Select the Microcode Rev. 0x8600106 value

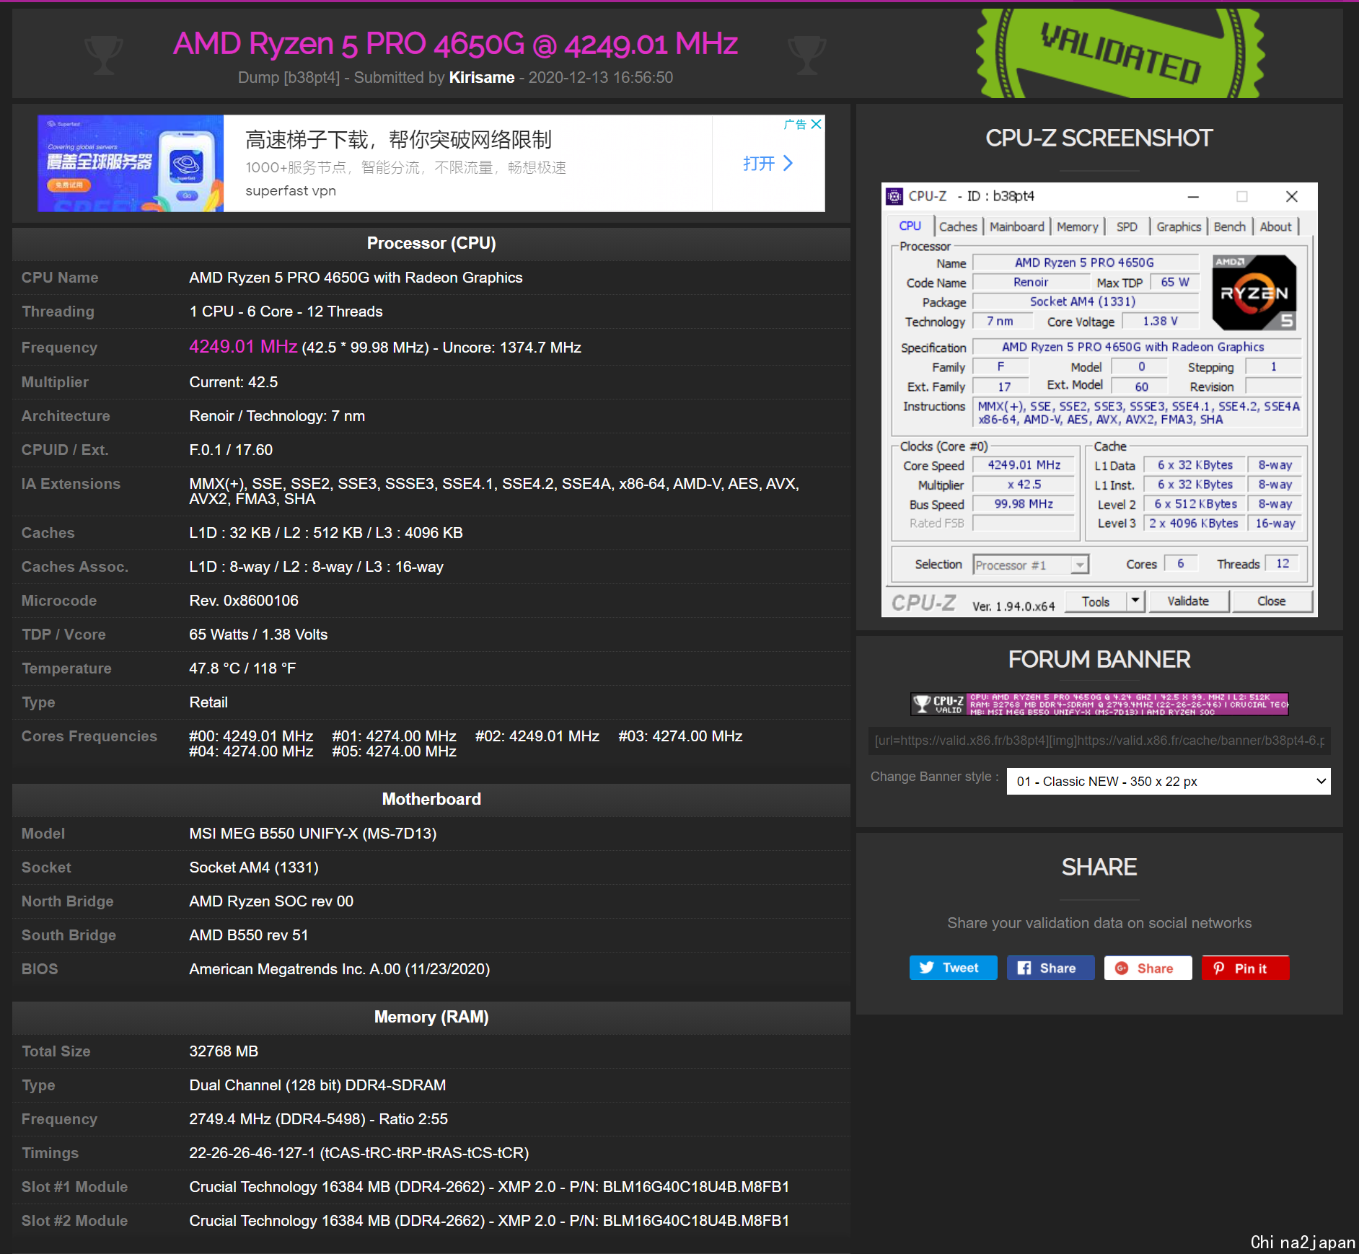coord(244,601)
